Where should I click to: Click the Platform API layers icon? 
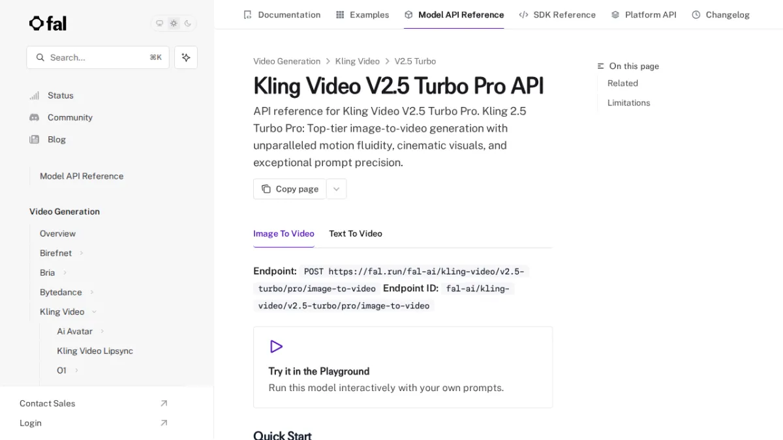click(x=615, y=14)
